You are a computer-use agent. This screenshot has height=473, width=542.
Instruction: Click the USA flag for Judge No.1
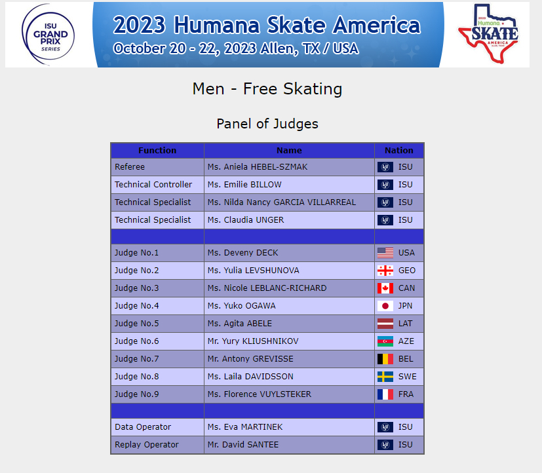coord(385,253)
